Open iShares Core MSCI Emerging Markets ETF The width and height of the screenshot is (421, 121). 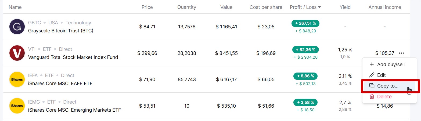click(x=74, y=110)
